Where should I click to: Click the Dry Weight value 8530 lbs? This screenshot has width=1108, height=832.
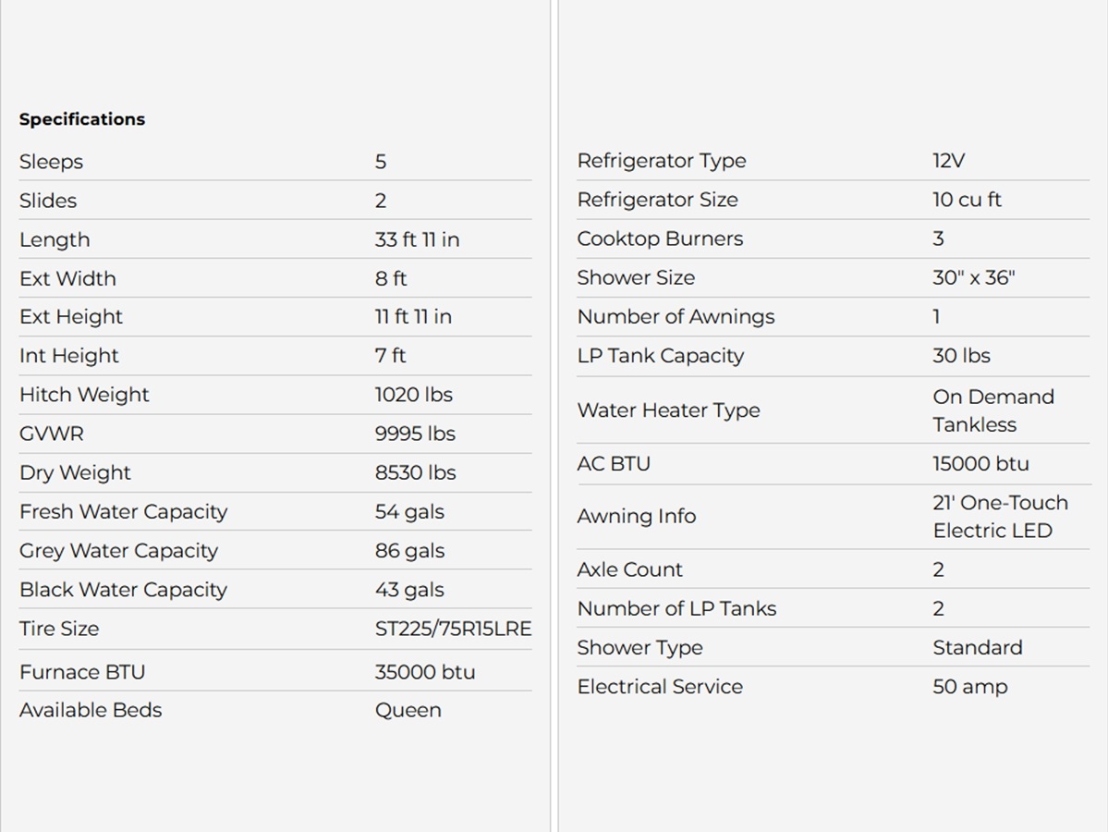coord(415,472)
